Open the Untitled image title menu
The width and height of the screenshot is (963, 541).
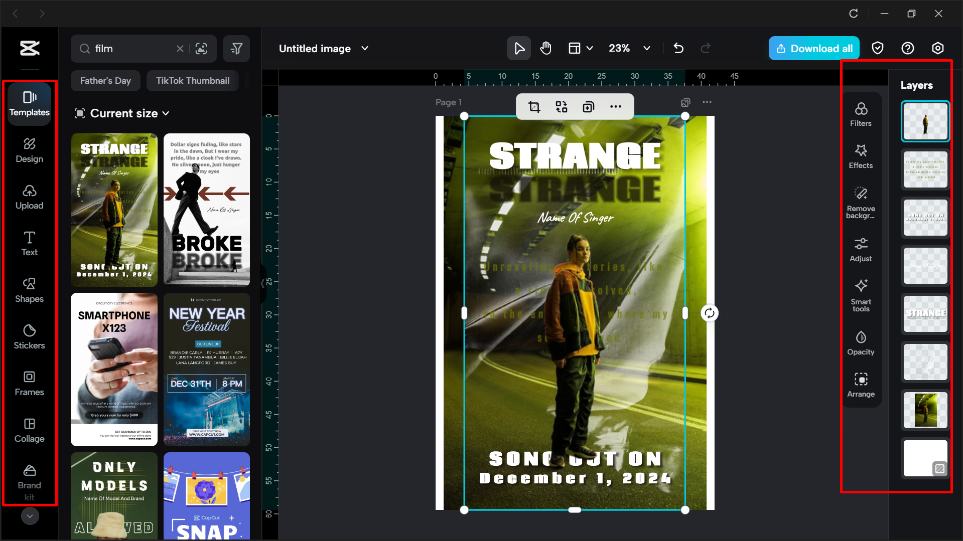click(x=365, y=48)
